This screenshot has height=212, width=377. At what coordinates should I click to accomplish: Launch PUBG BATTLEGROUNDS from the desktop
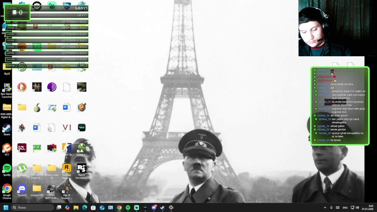pyautogui.click(x=52, y=192)
